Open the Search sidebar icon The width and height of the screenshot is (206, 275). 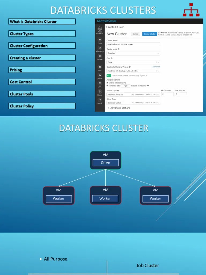click(100, 100)
